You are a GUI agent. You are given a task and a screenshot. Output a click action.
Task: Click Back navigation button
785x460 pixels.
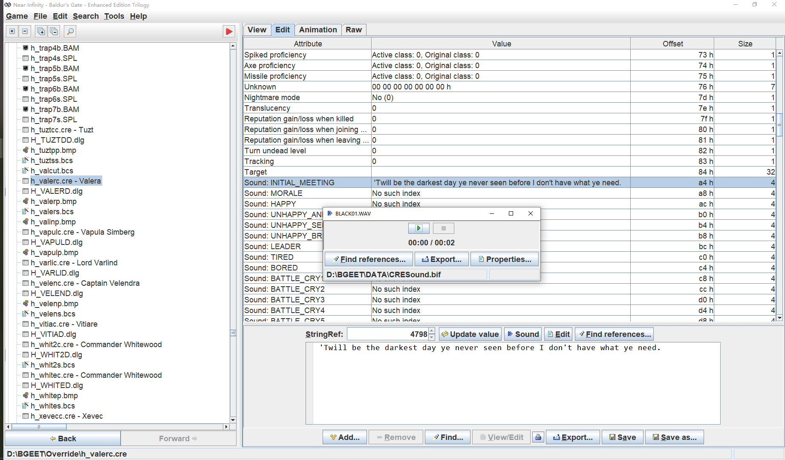63,439
